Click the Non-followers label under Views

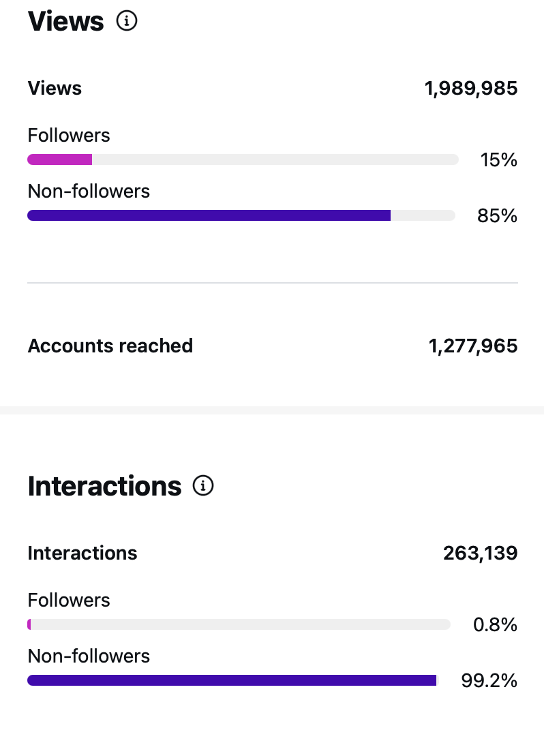point(89,191)
